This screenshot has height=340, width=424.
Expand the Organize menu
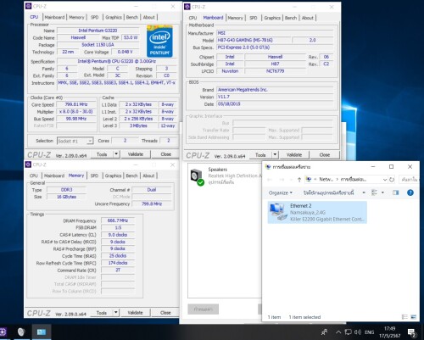[x=281, y=192]
